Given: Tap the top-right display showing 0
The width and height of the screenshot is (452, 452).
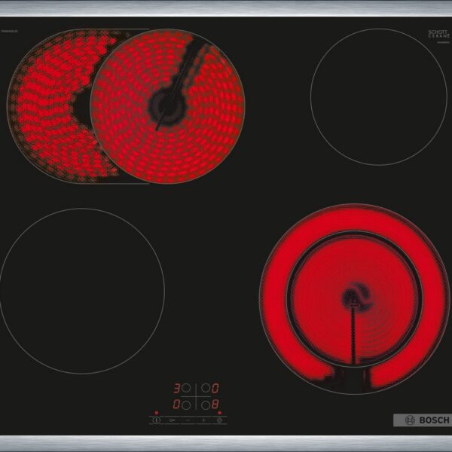Looking at the screenshot, I should [215, 389].
